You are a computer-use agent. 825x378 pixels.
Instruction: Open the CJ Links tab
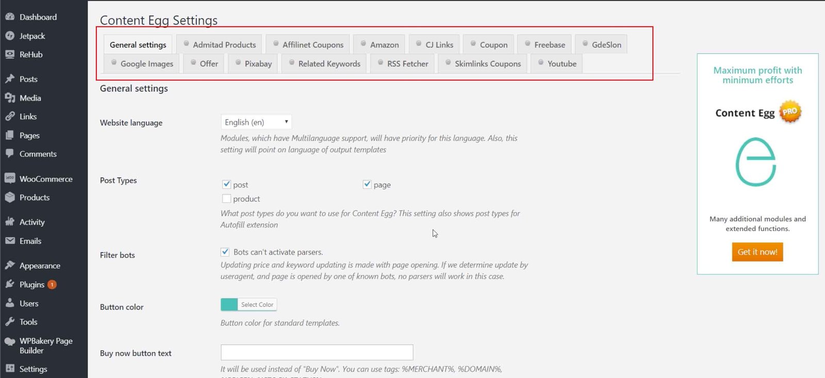tap(434, 45)
